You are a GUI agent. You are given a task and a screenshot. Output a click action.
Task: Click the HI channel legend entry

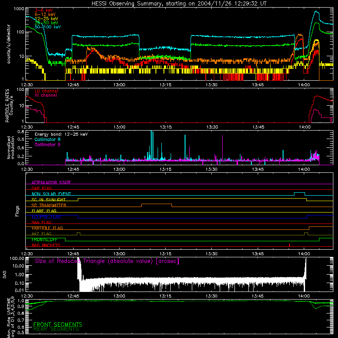pyautogui.click(x=46, y=95)
